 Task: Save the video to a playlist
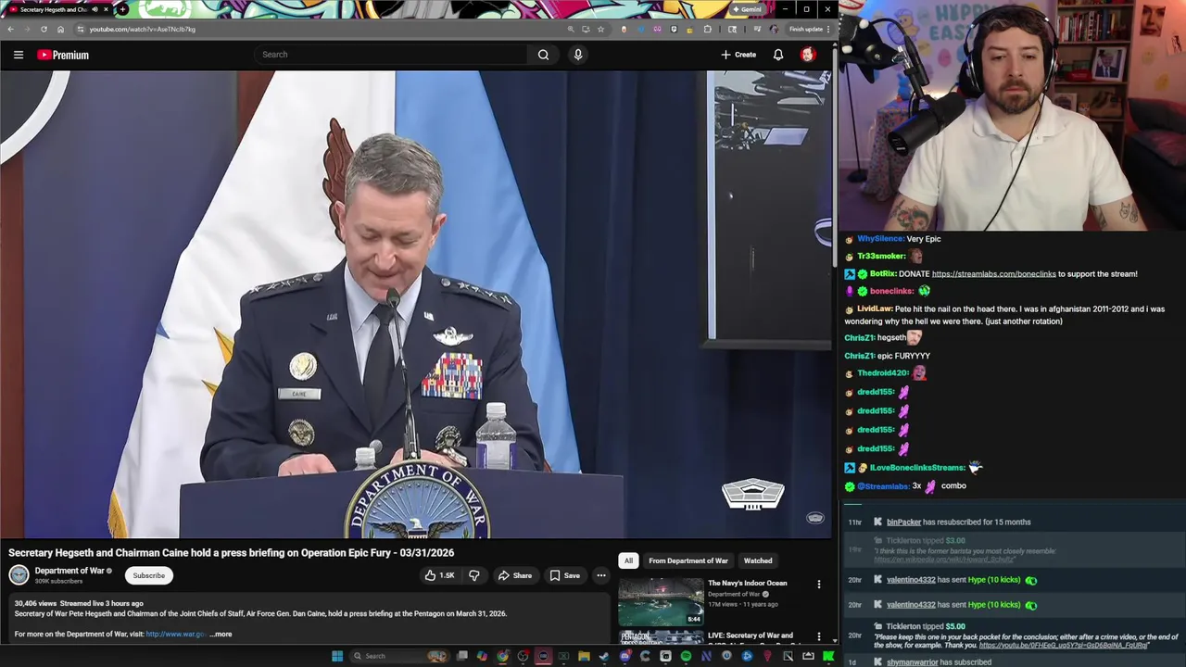point(564,575)
